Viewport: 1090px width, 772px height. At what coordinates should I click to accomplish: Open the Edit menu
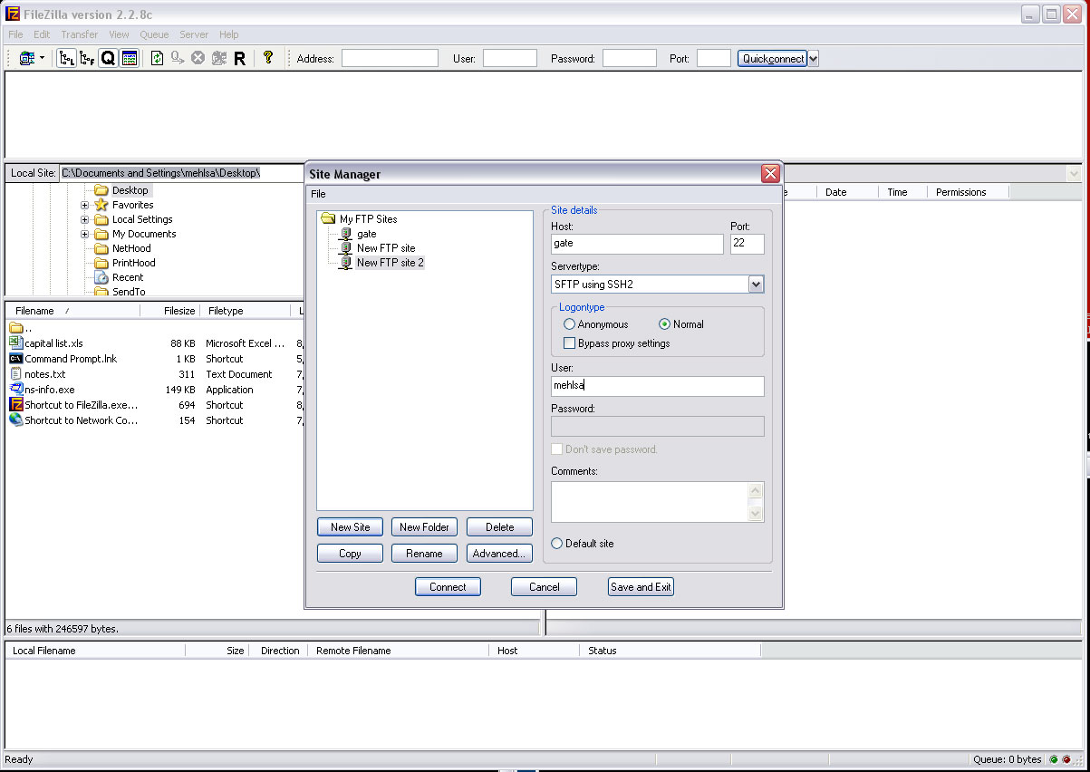43,34
